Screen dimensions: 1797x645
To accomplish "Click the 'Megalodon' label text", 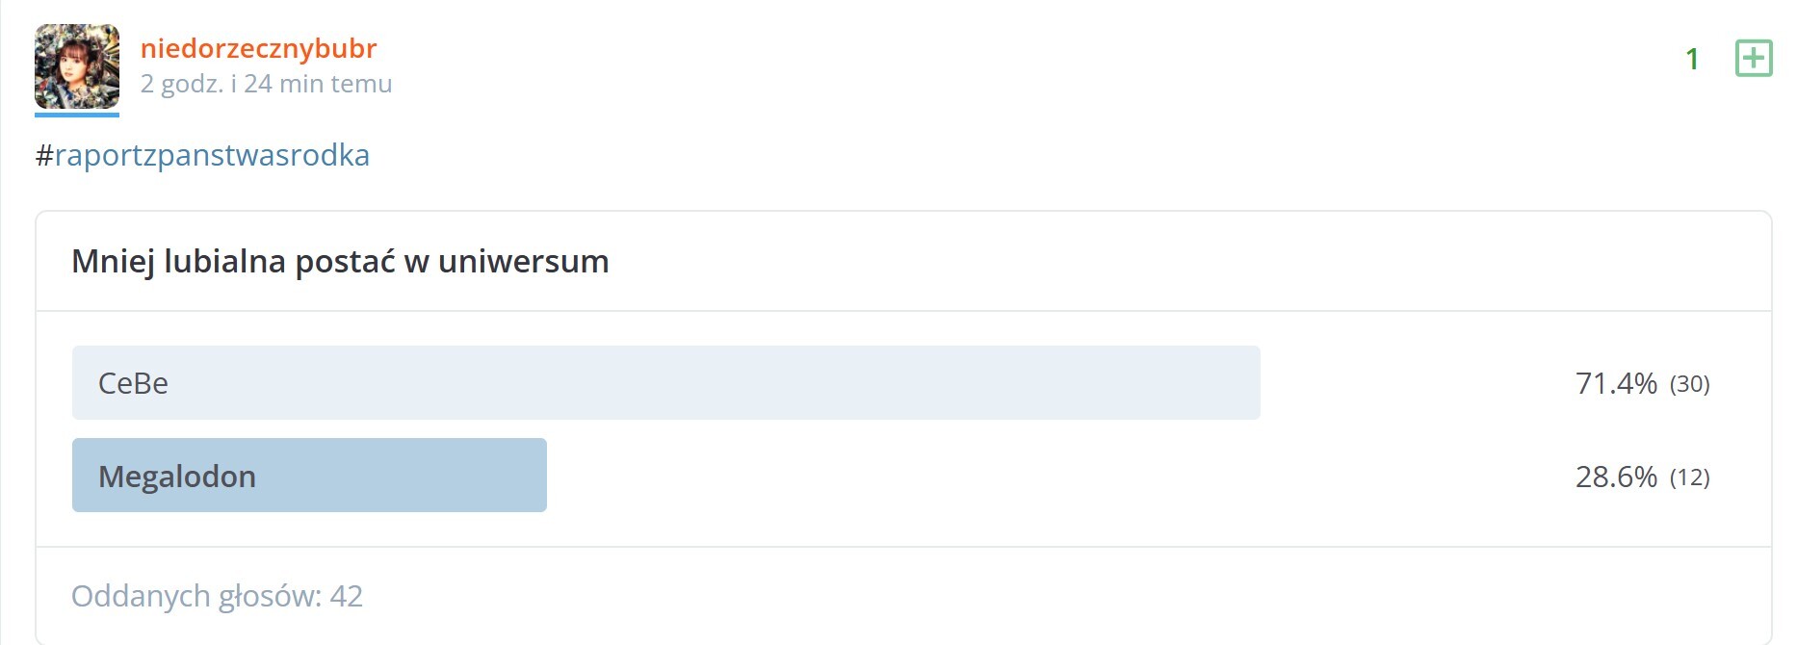I will (x=177, y=477).
